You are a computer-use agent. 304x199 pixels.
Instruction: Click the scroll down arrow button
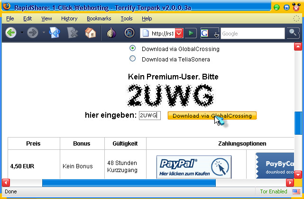tap(298, 174)
